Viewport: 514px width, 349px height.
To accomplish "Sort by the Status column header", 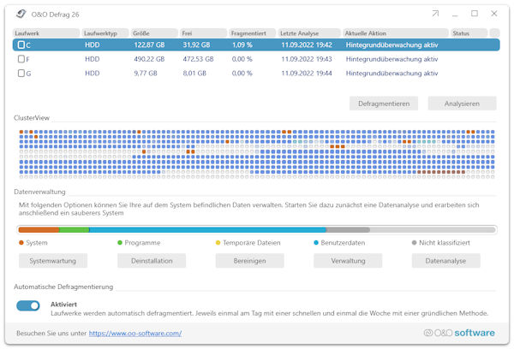I will (469, 33).
